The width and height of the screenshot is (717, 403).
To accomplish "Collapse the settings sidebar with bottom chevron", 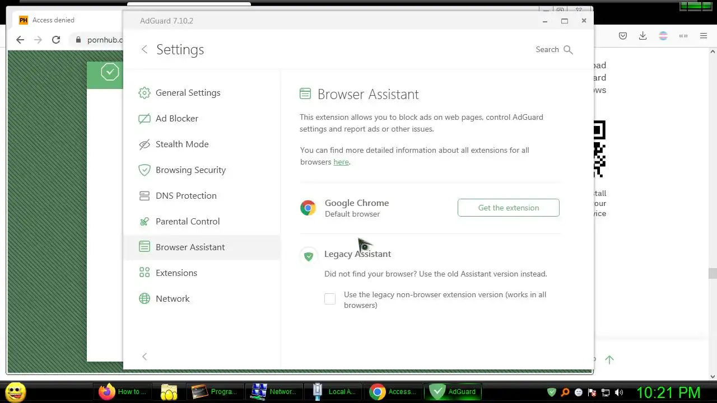I will (145, 357).
